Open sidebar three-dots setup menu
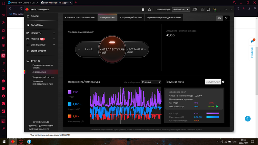Screen dimensions: 258x145 (x=3, y=135)
